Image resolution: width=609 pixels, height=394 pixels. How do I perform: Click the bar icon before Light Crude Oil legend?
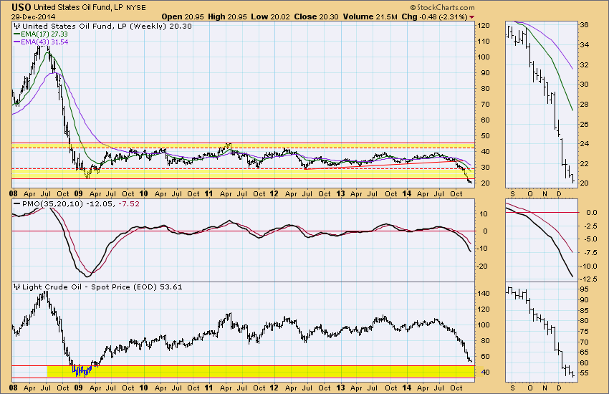16,287
